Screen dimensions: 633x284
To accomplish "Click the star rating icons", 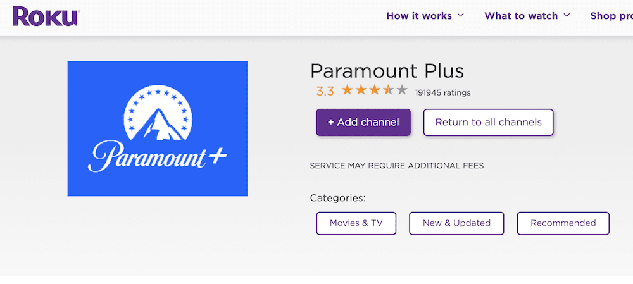I will click(x=375, y=90).
